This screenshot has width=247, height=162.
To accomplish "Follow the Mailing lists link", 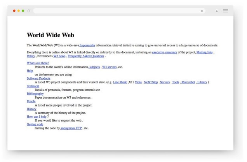I will pos(204,52).
